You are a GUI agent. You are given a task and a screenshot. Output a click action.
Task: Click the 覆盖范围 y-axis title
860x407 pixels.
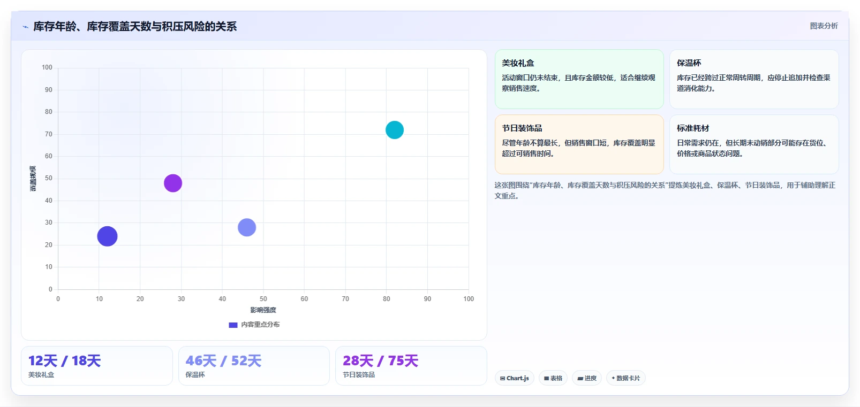pyautogui.click(x=33, y=179)
